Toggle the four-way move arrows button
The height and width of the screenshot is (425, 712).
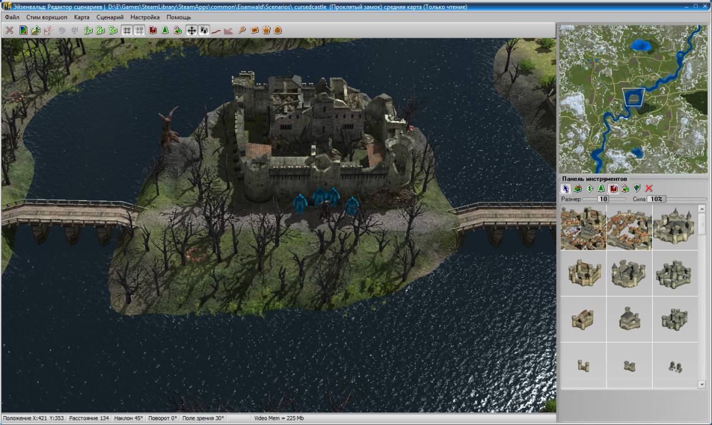pos(191,30)
